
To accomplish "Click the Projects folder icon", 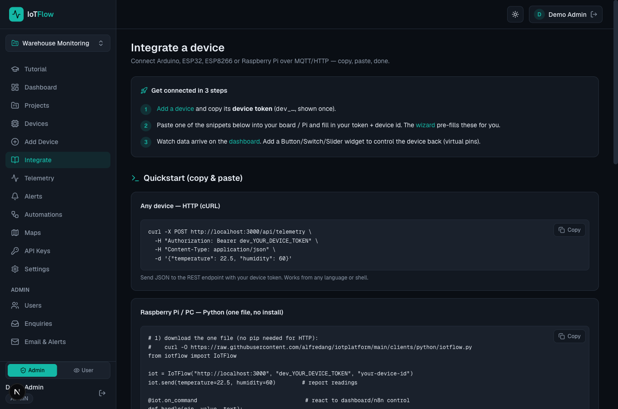I will tap(15, 105).
